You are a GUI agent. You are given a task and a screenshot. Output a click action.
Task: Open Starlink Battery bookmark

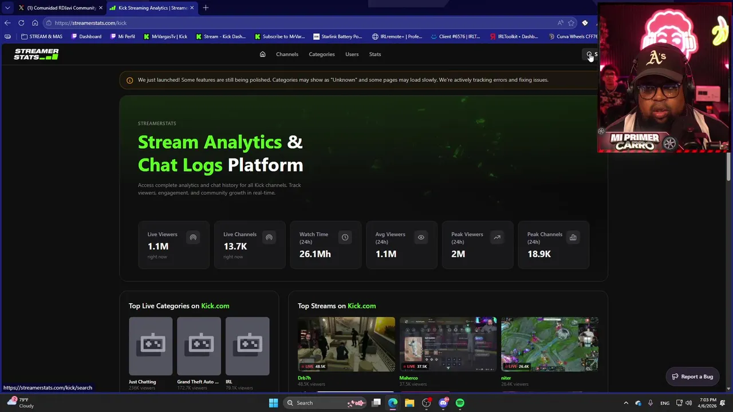point(337,37)
